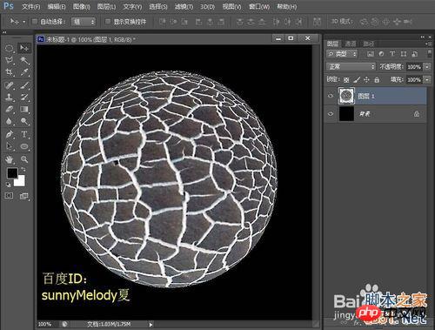Viewport: 435px width, 330px height.
Task: Select the Gradient tool
Action: click(24, 110)
